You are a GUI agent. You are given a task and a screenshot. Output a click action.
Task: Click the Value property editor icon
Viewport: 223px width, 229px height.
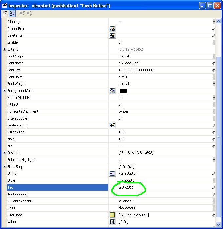[x=112, y=222]
